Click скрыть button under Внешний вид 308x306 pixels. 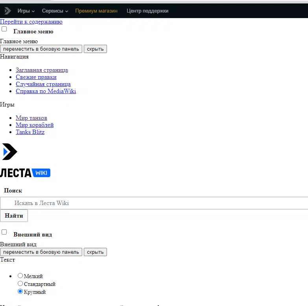(x=95, y=252)
